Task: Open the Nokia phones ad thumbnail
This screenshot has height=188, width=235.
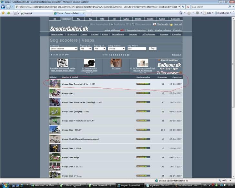Action: coord(62,63)
